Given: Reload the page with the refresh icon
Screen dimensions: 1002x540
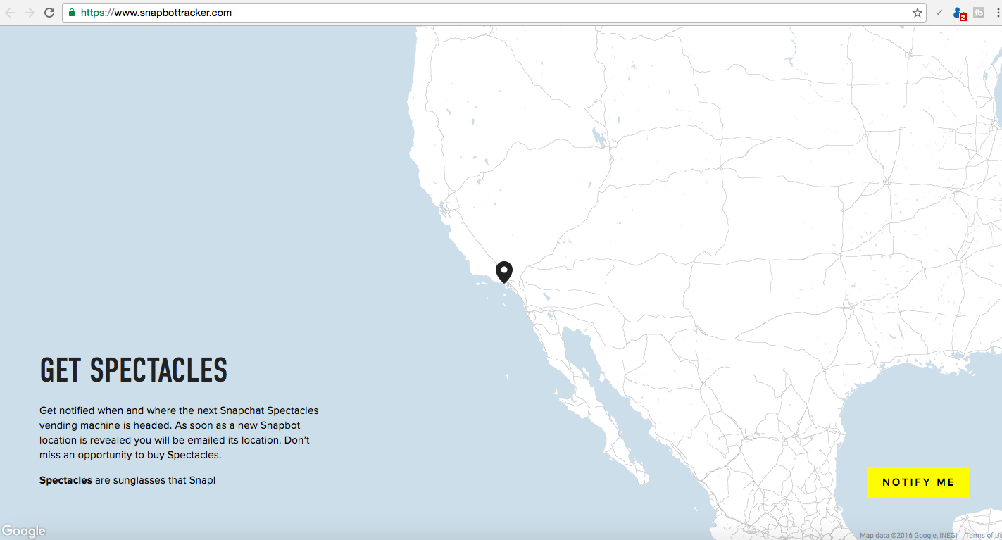Looking at the screenshot, I should (x=49, y=13).
